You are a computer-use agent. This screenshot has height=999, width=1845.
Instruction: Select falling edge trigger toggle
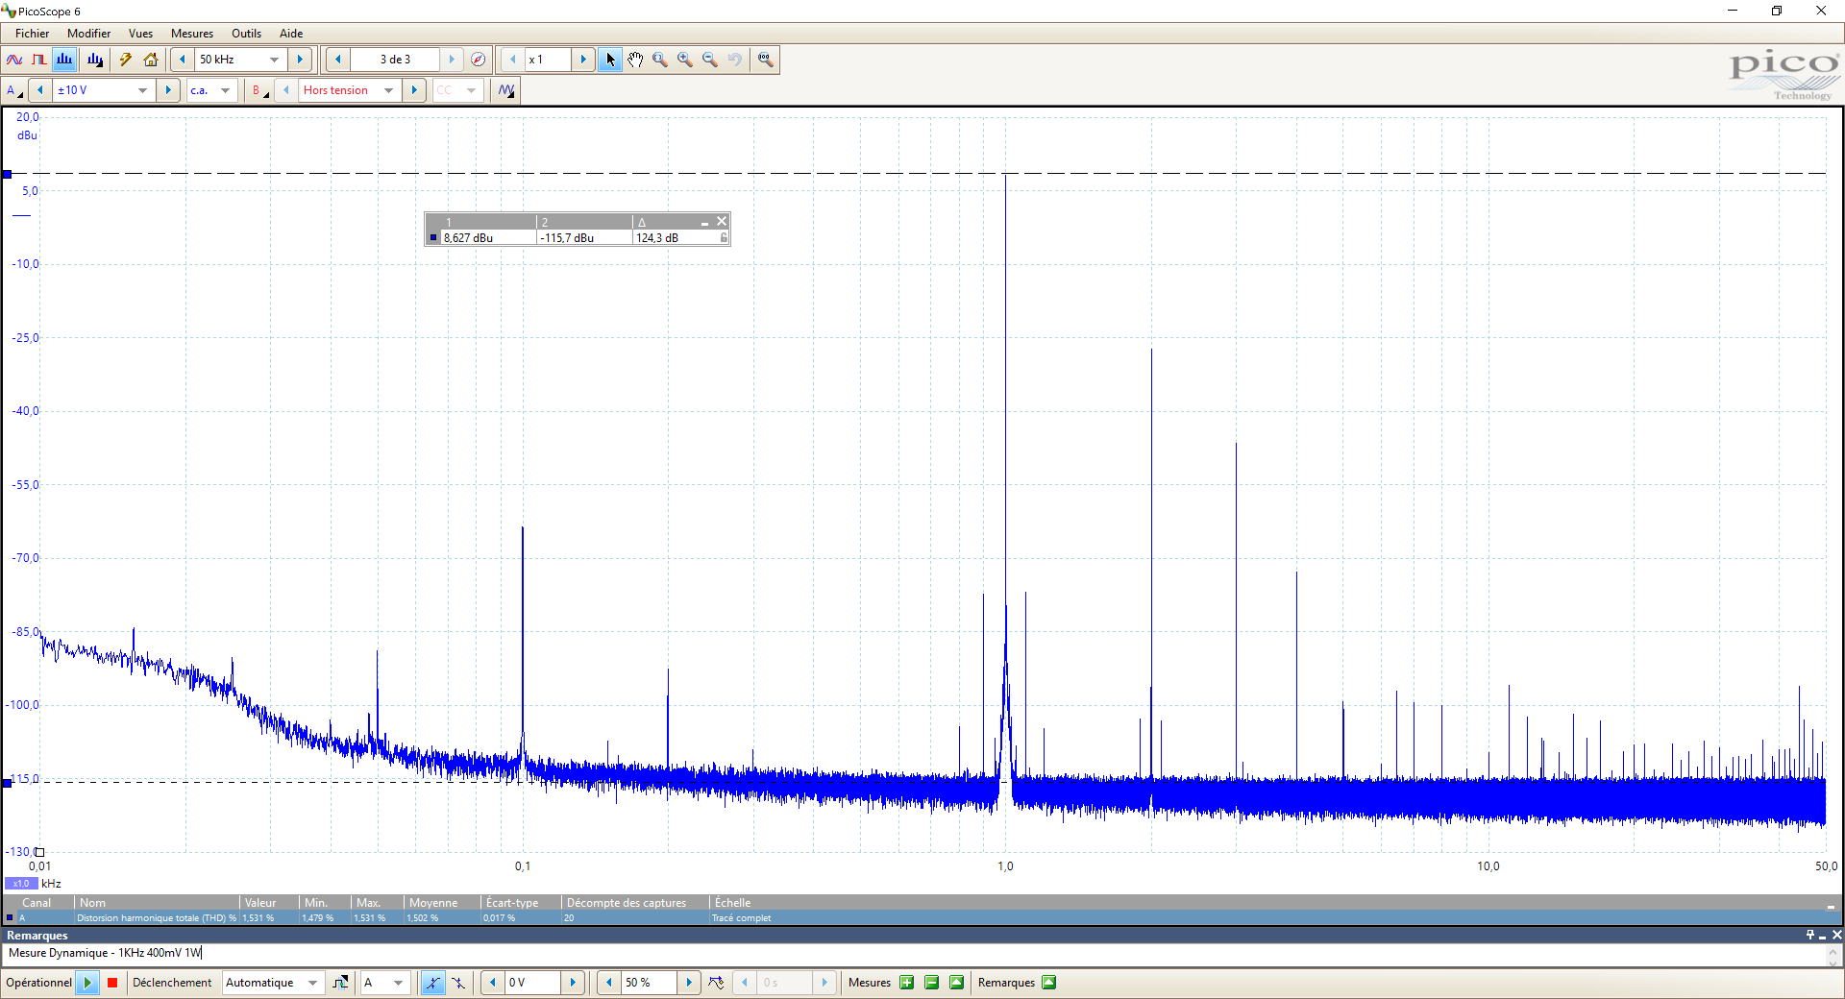pos(458,983)
